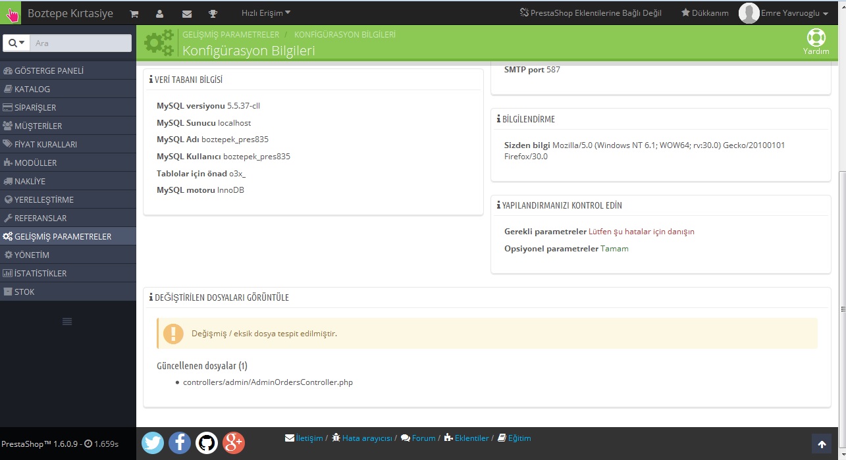
Task: Click the table prefix value o3x_
Action: coord(238,173)
